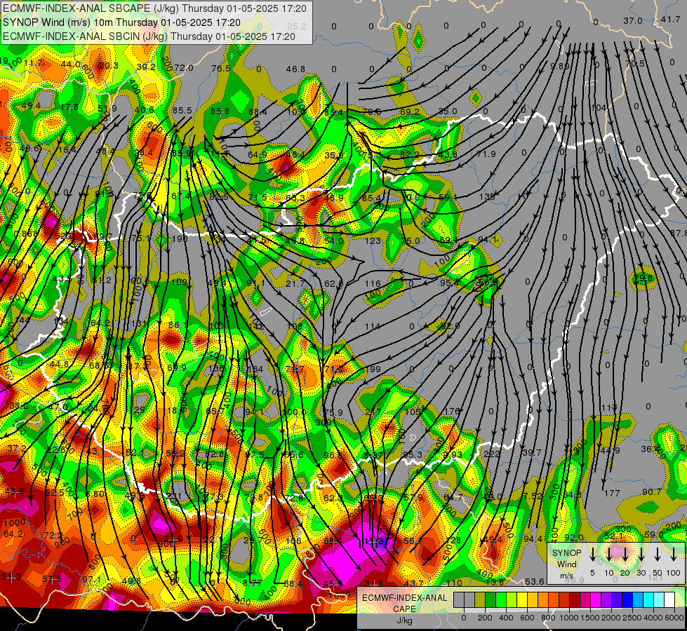Click the J/kg unit label in legend
Viewport: 687px width, 631px height.
pyautogui.click(x=404, y=620)
